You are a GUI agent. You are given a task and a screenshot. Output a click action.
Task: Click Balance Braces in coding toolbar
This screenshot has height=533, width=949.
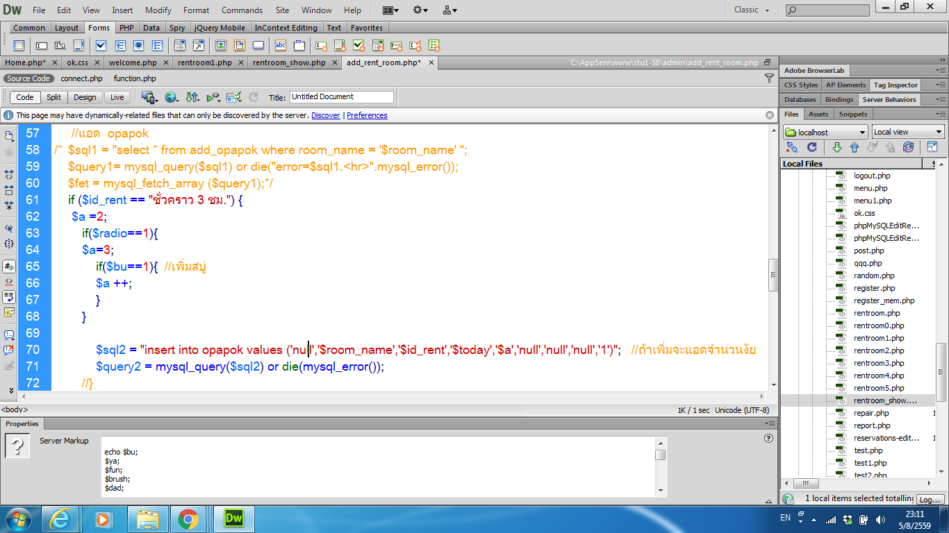pos(9,244)
